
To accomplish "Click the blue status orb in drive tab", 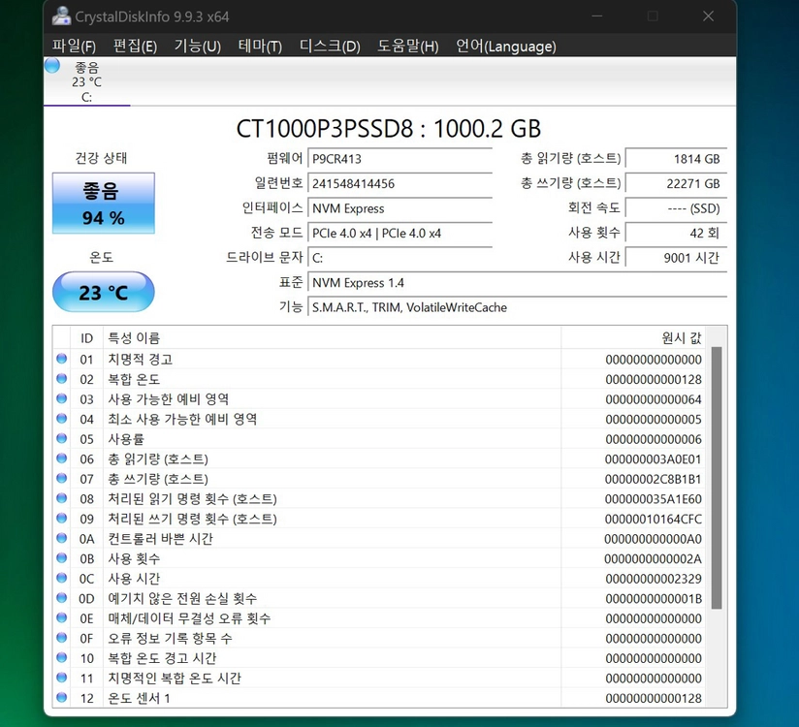I will [52, 66].
